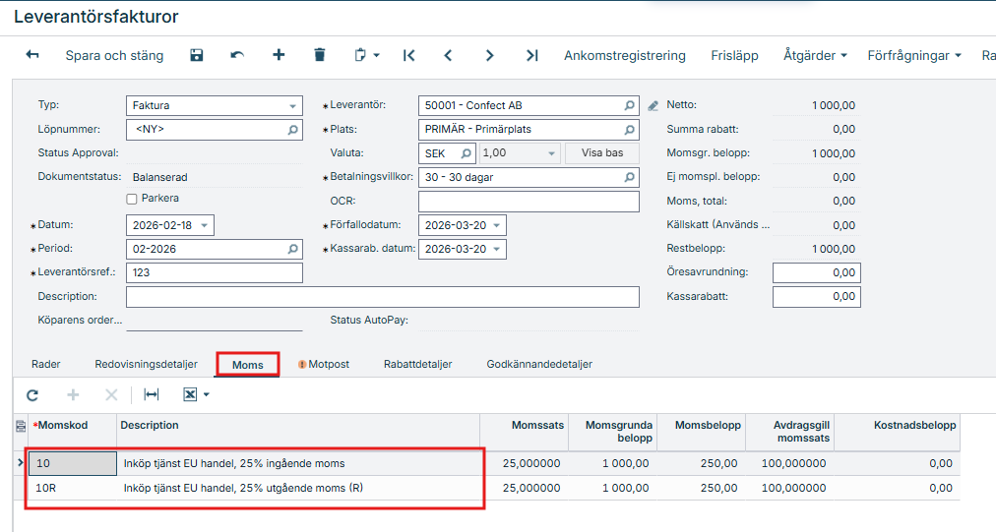Click the undo arrow icon
Screen dimensions: 996x532
237,55
